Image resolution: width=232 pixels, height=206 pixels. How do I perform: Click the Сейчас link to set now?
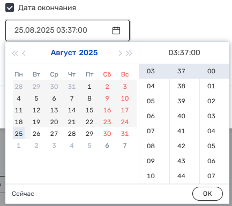[x=23, y=194]
